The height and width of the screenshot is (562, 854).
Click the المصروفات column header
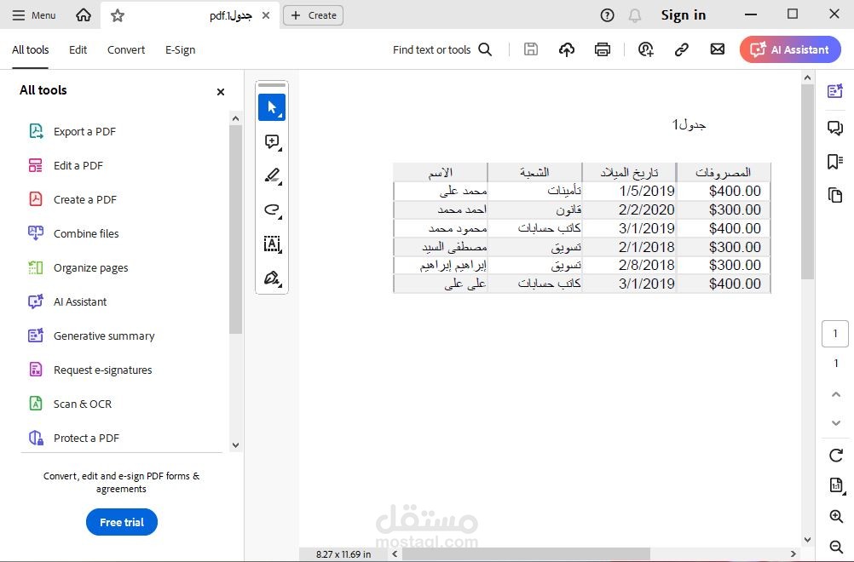(x=724, y=173)
